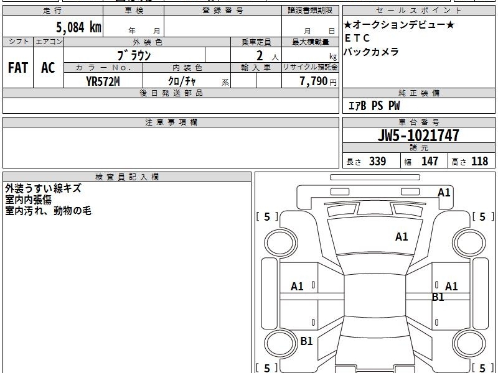
Task: Click the A1 mark on the front bumper
Action: [x=444, y=193]
